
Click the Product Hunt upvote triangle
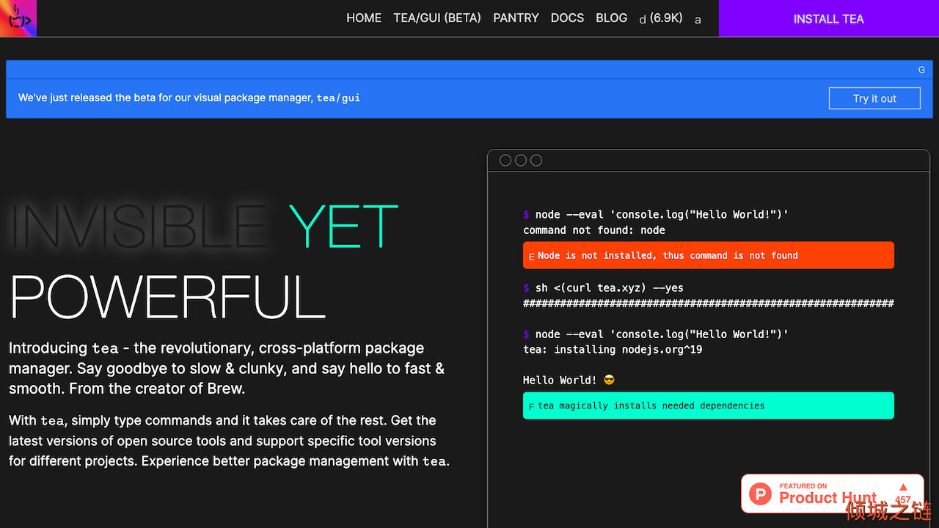pos(903,487)
